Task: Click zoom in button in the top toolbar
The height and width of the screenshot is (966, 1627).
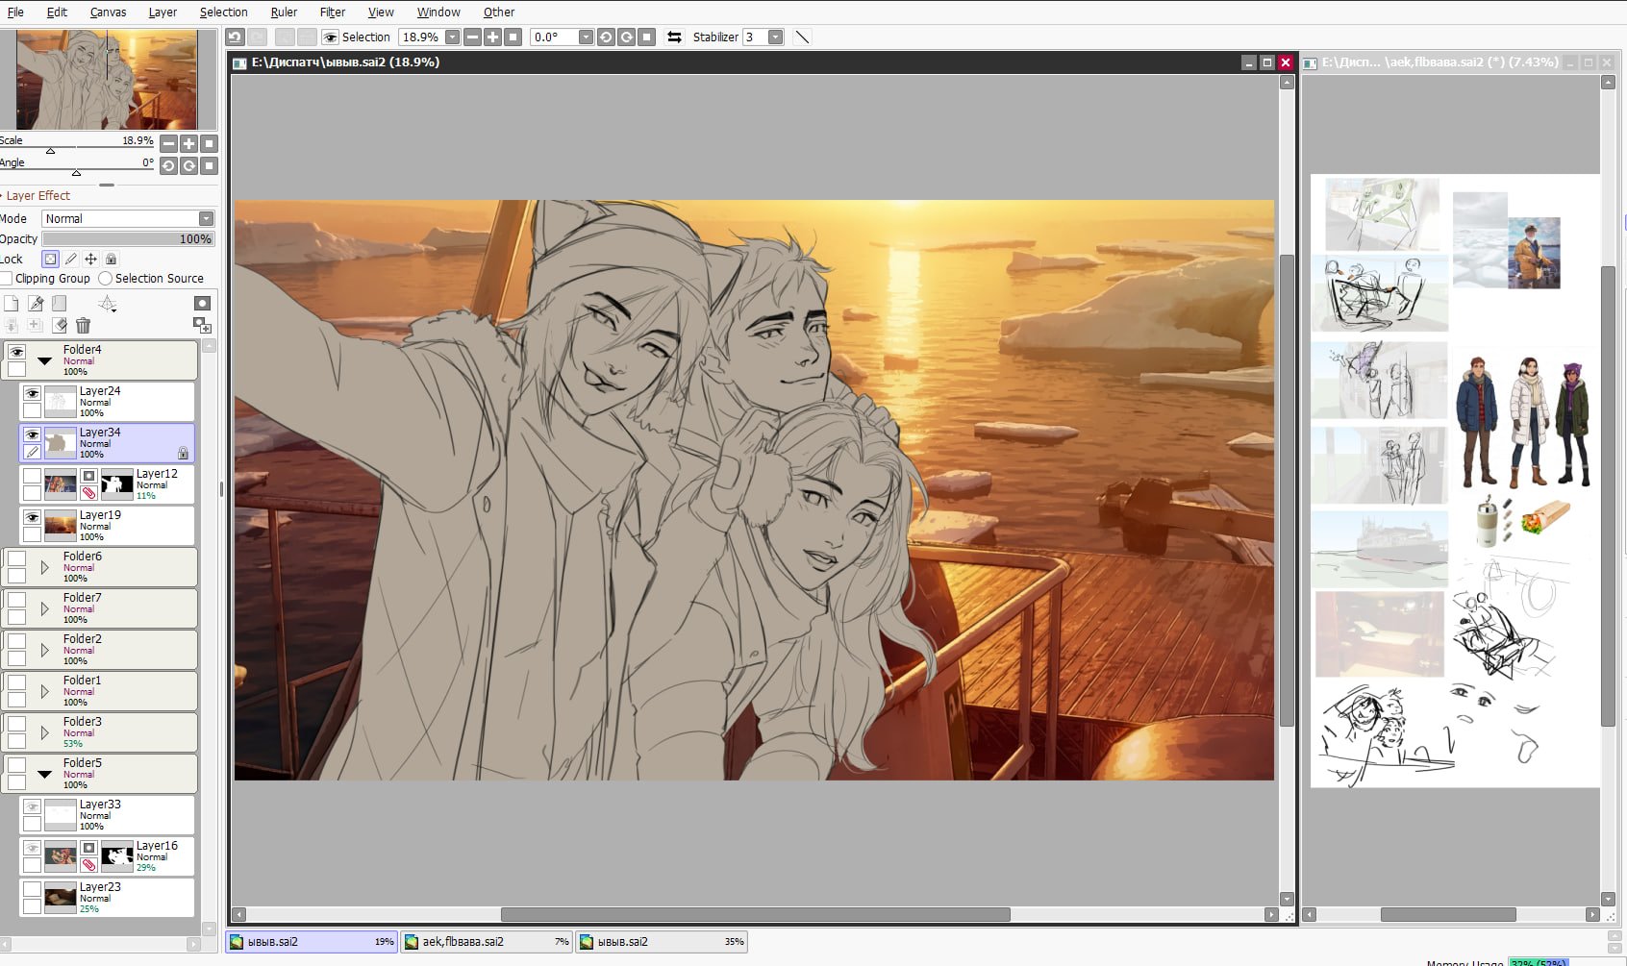Action: tap(492, 37)
